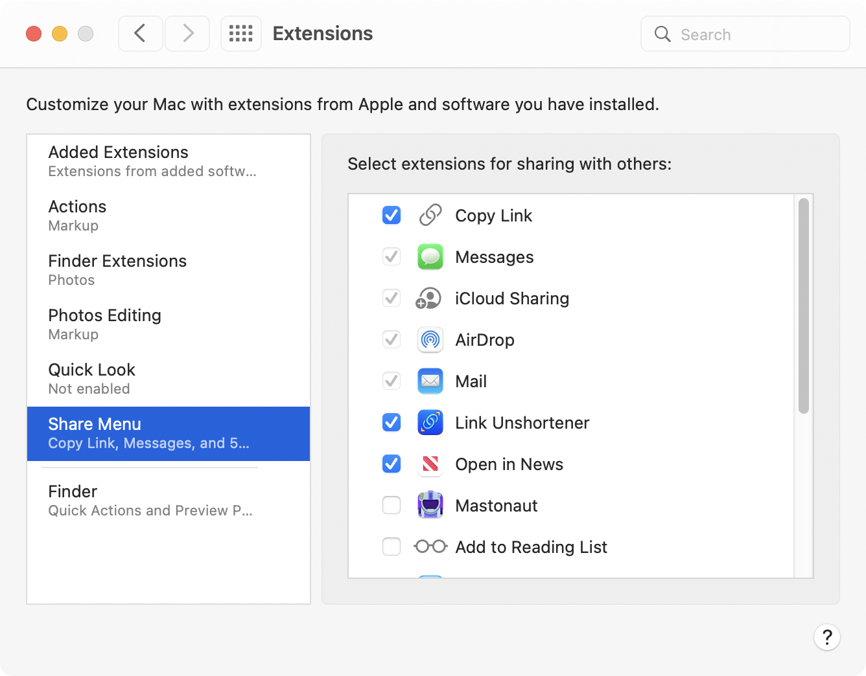Screen dimensions: 866x676
Task: Click the Reading List glasses icon
Action: 430,546
